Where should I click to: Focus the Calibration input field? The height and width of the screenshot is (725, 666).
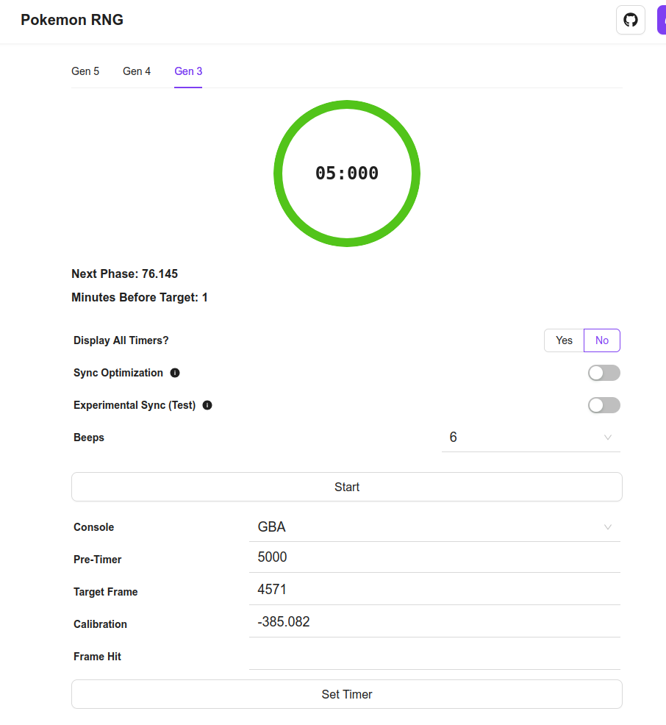[x=434, y=622]
